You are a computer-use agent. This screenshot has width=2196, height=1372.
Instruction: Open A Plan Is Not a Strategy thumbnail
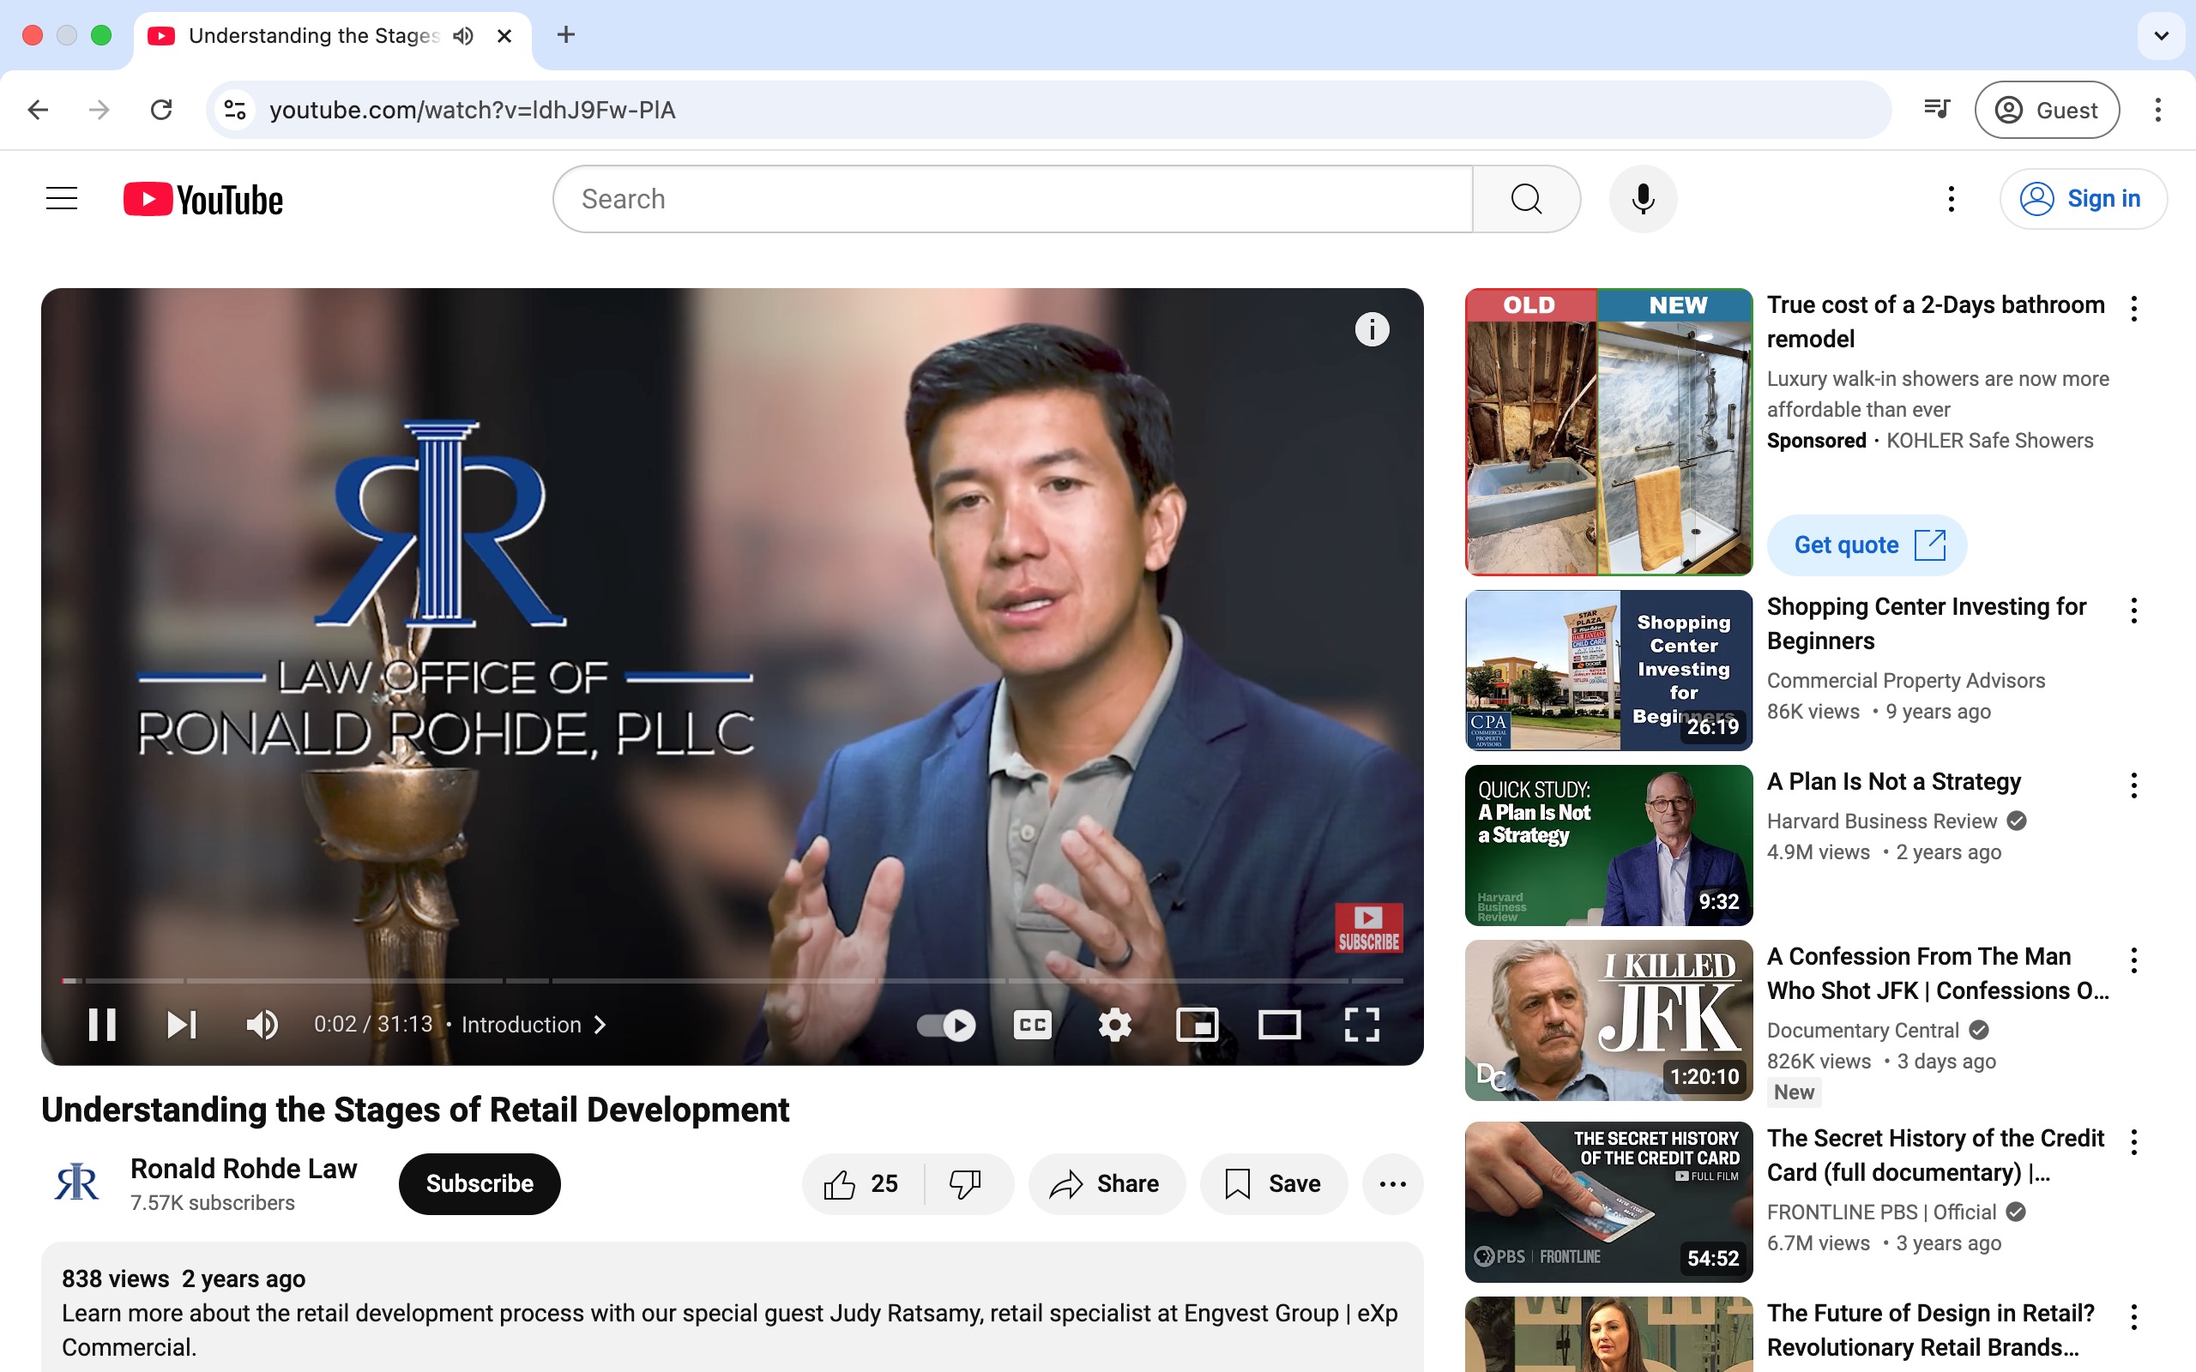[1608, 845]
